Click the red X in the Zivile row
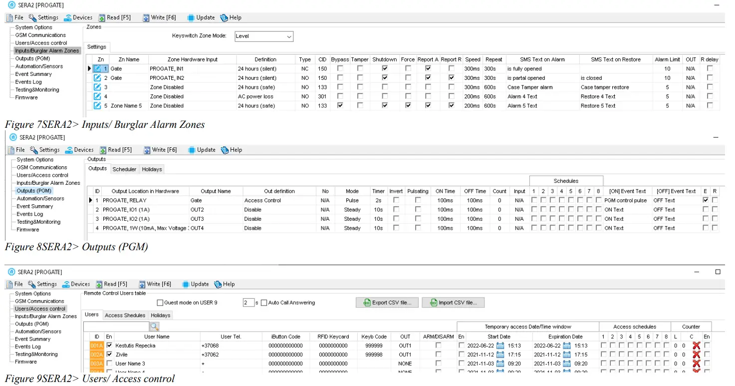Viewport: 735px width, 386px height. click(x=696, y=355)
